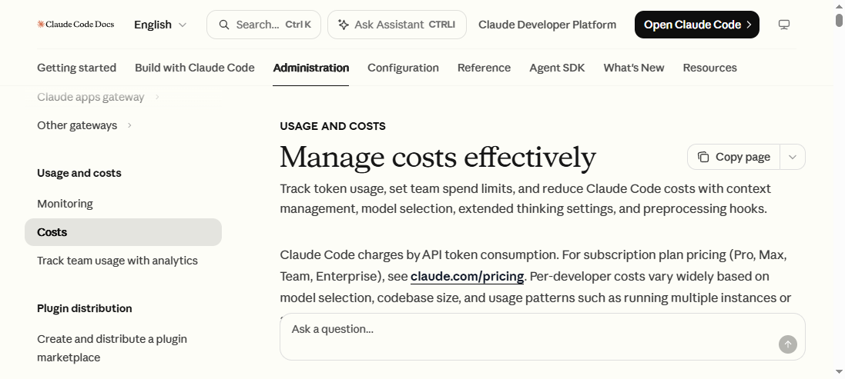Viewport: 845px width, 379px height.
Task: Send question with the arrow button
Action: pos(787,344)
